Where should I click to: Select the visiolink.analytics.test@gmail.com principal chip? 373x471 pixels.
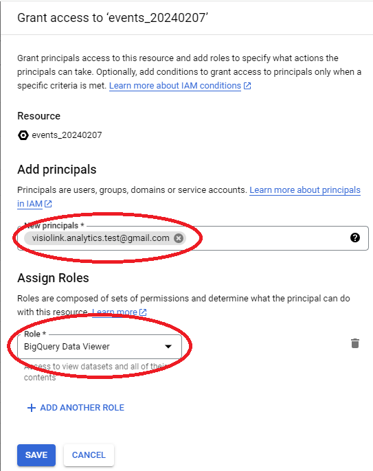click(101, 238)
